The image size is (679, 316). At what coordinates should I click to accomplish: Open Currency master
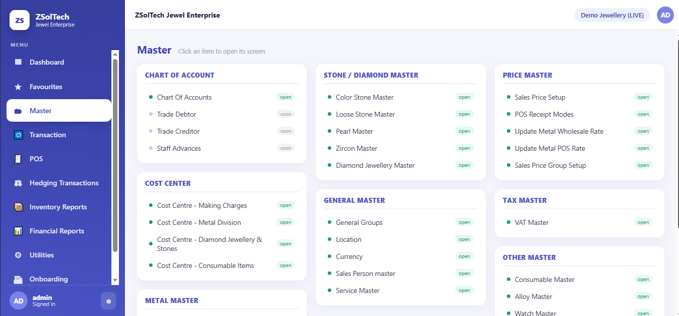pos(400,256)
